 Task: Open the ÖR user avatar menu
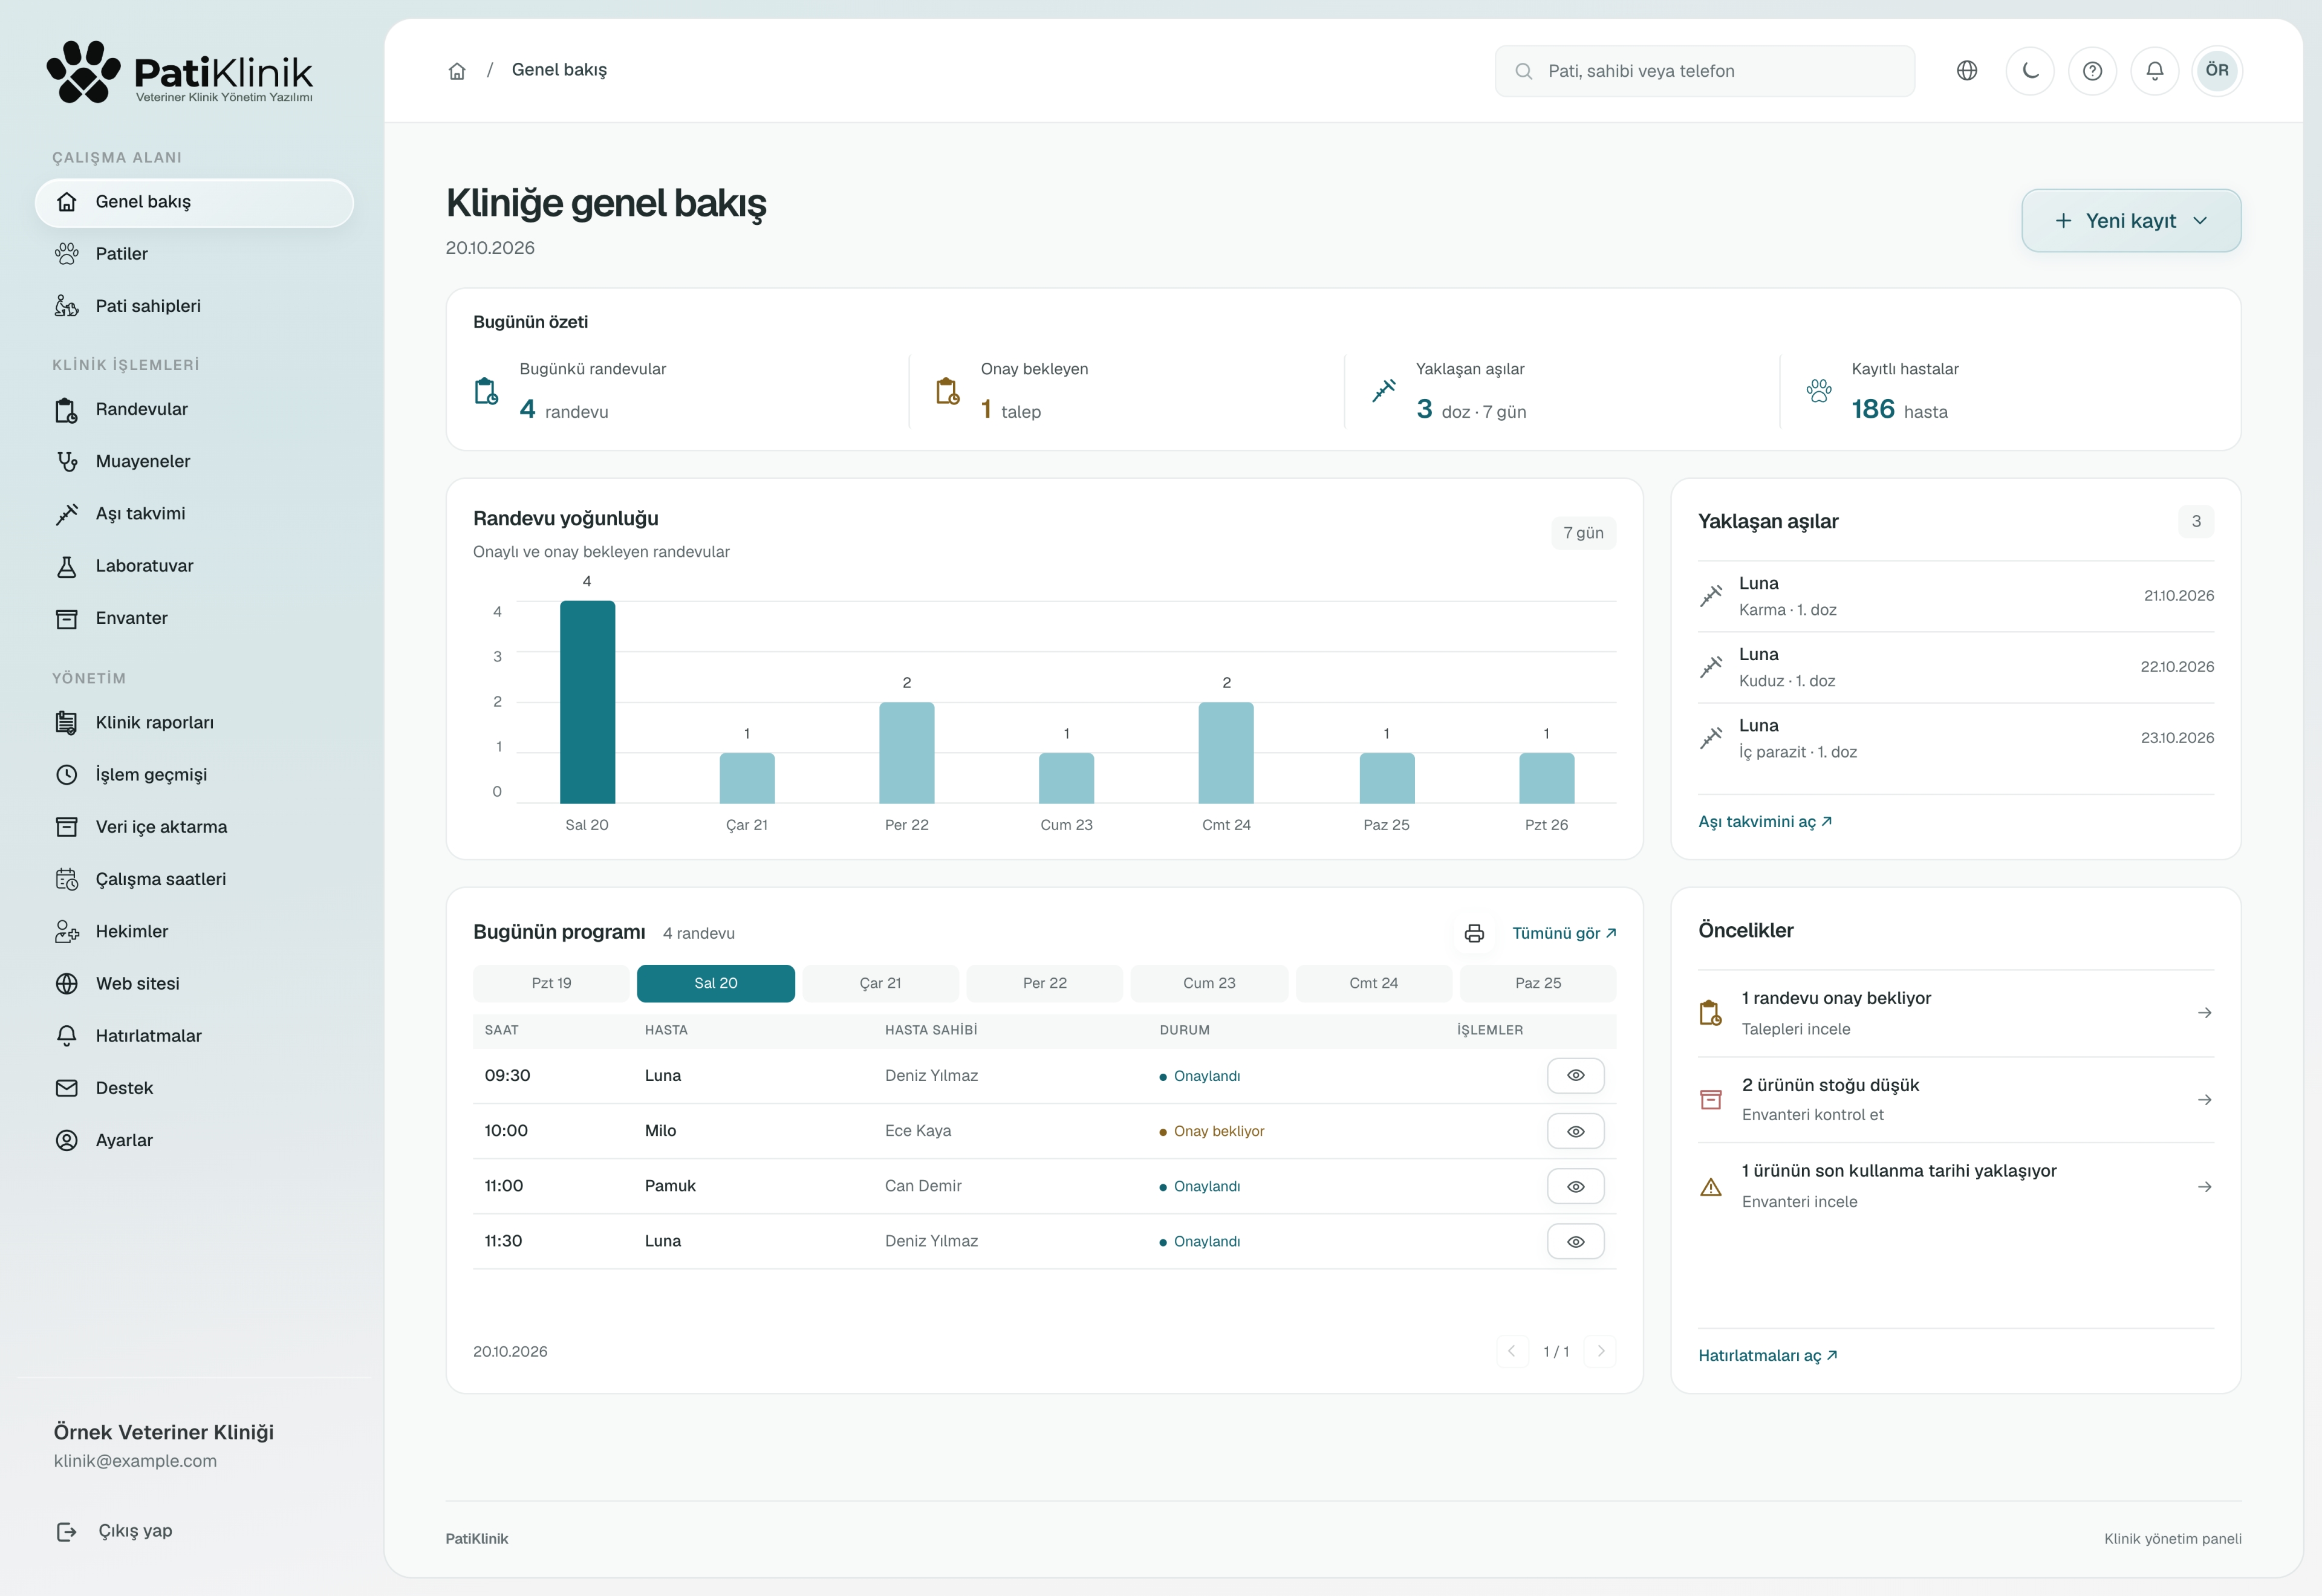pos(2217,71)
